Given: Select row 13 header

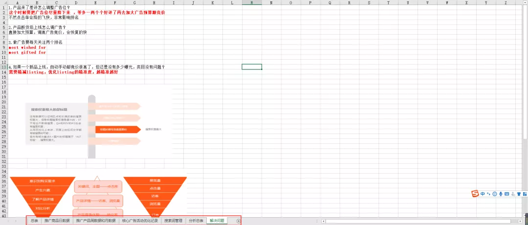Looking at the screenshot, I should point(4,67).
